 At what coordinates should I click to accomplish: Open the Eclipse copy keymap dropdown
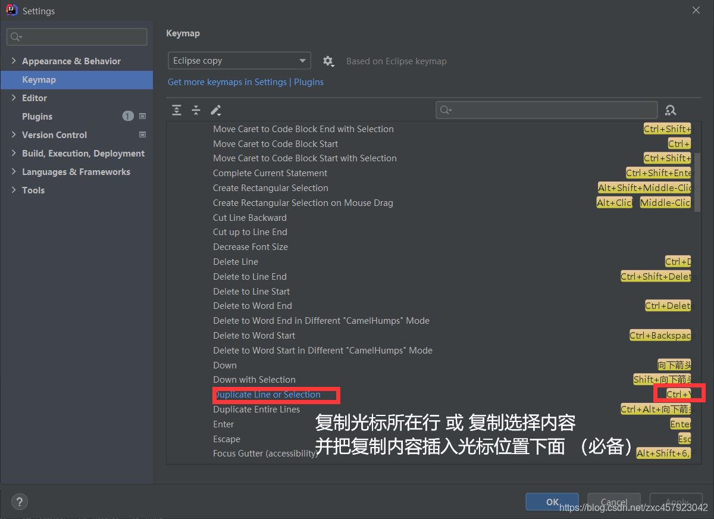point(239,61)
